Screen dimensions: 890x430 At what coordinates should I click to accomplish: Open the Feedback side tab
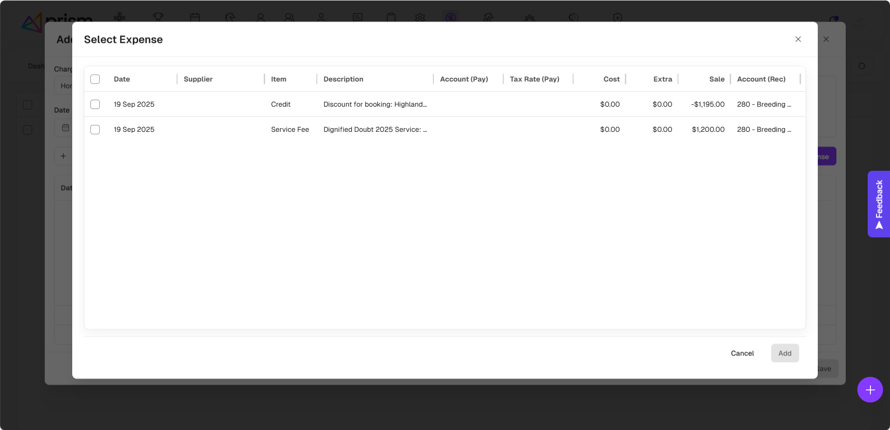click(x=879, y=204)
